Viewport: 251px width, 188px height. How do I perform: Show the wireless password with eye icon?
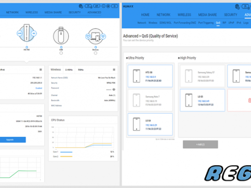tap(114, 90)
